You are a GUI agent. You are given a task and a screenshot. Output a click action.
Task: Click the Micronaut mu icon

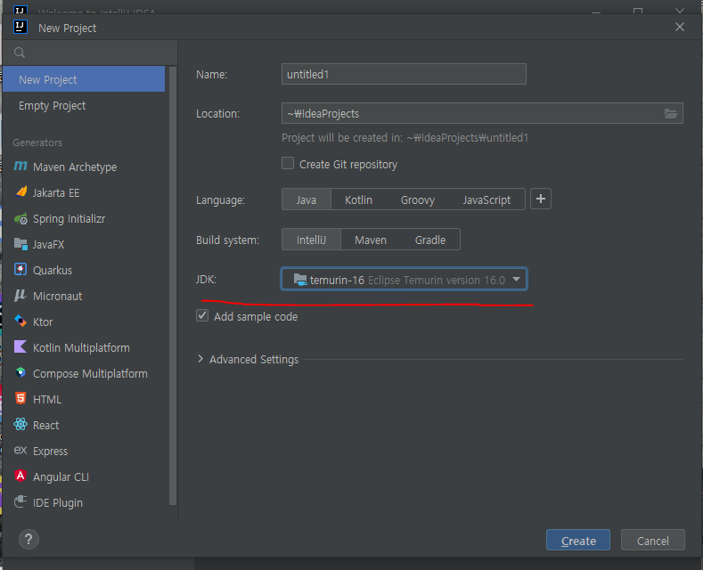[20, 296]
